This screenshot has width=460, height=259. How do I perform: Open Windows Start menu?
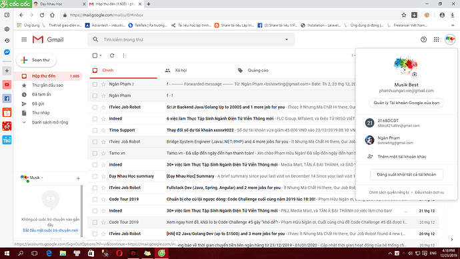pos(7,253)
